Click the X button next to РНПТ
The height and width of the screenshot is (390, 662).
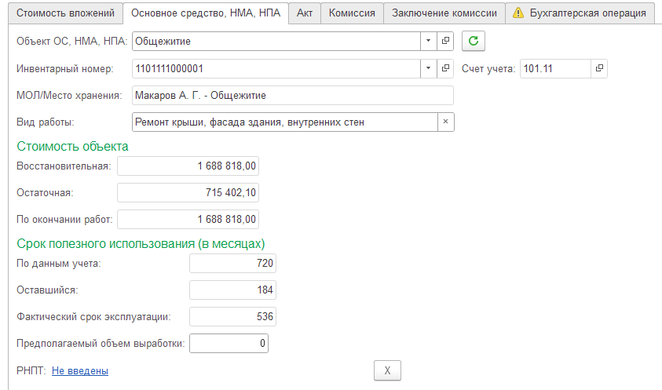point(387,370)
